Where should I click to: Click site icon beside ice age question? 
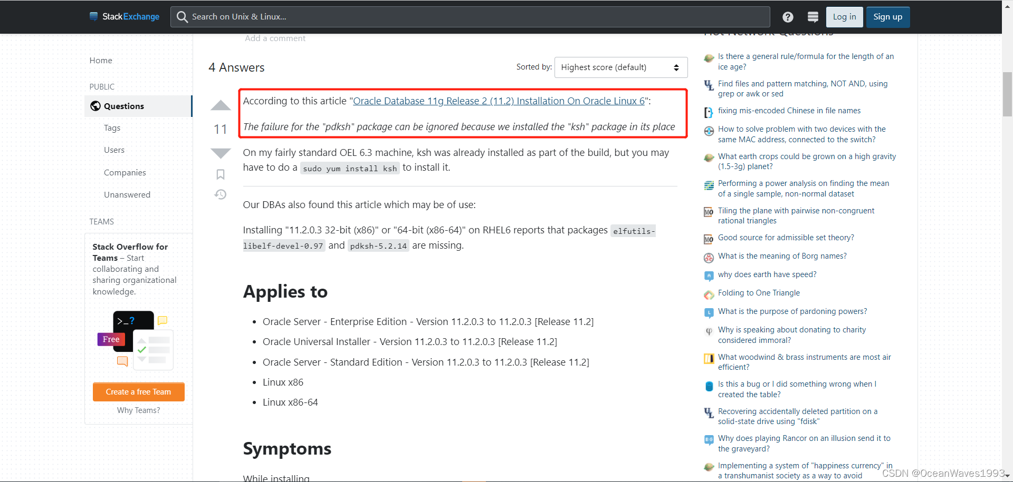tap(709, 58)
